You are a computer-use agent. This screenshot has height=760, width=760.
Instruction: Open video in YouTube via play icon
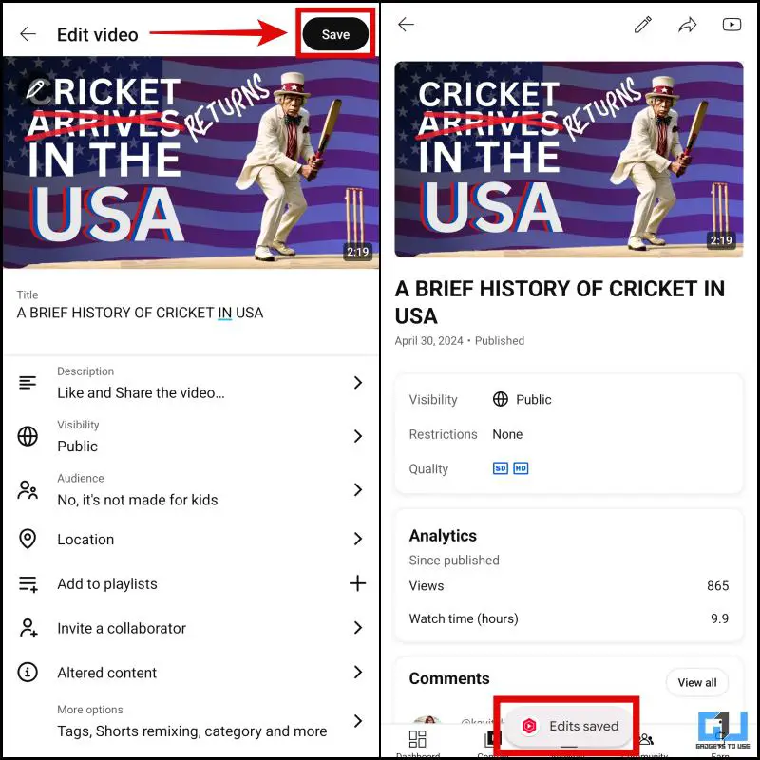[731, 25]
